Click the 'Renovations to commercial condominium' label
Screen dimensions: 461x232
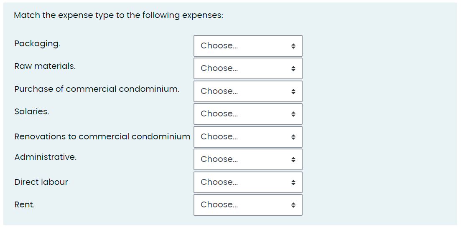(102, 136)
